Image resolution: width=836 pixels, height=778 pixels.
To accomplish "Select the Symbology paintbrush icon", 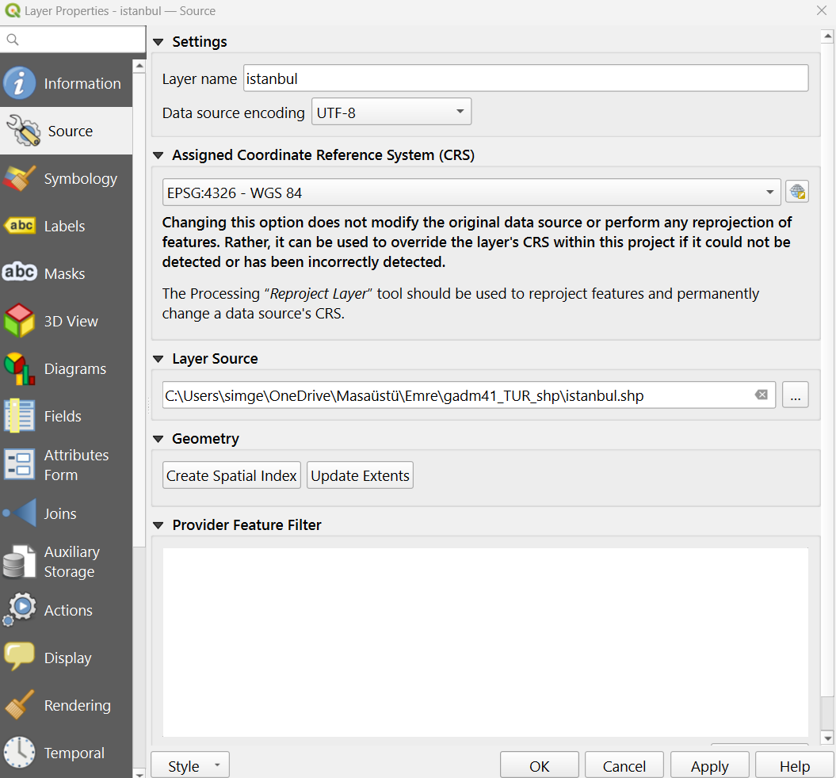I will 20,179.
